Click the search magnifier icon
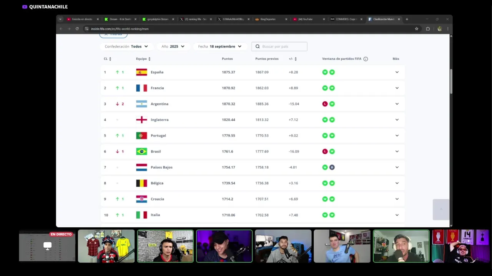 click(x=258, y=46)
